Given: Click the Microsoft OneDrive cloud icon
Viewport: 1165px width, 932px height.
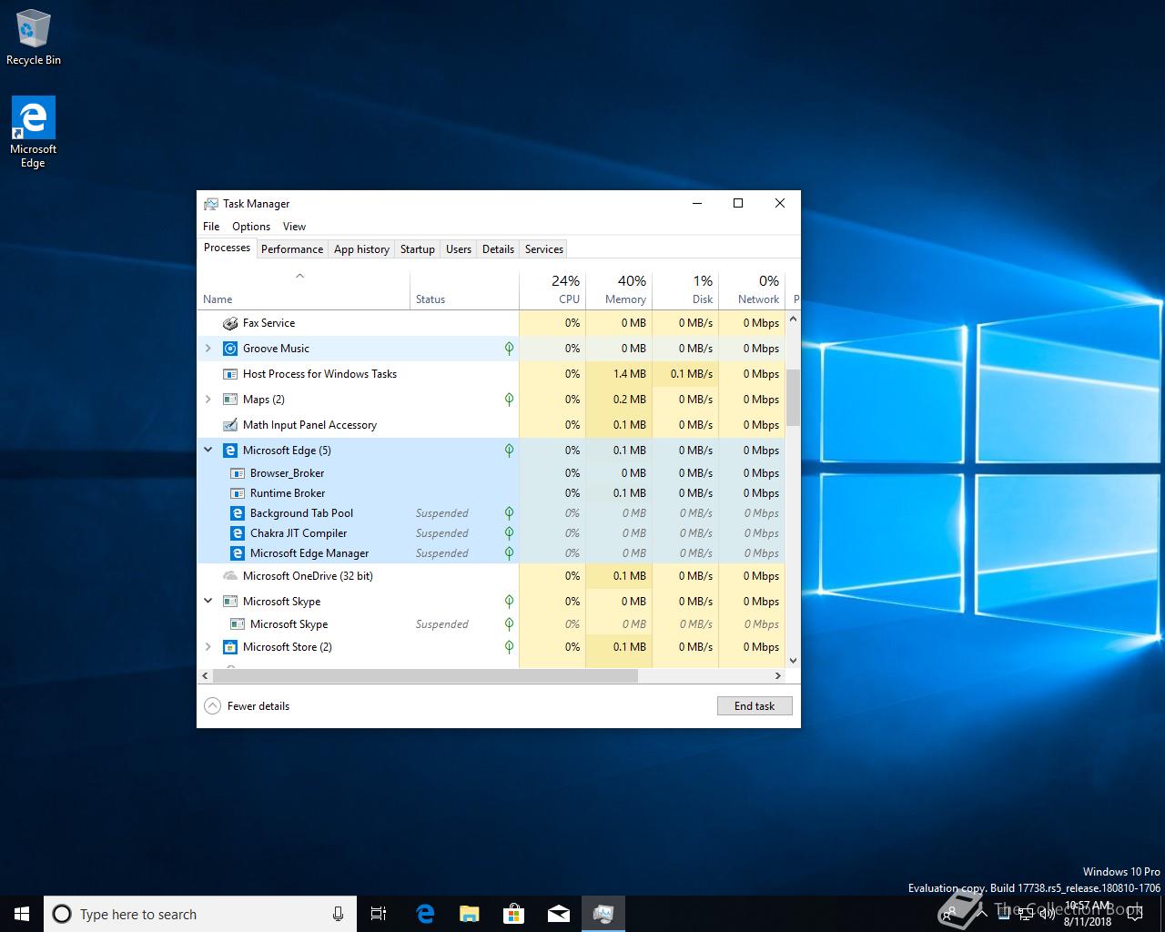Looking at the screenshot, I should (230, 576).
